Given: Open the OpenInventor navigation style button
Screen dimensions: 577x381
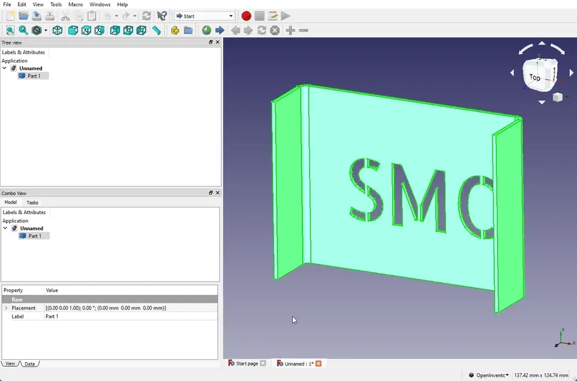Looking at the screenshot, I should (488, 375).
